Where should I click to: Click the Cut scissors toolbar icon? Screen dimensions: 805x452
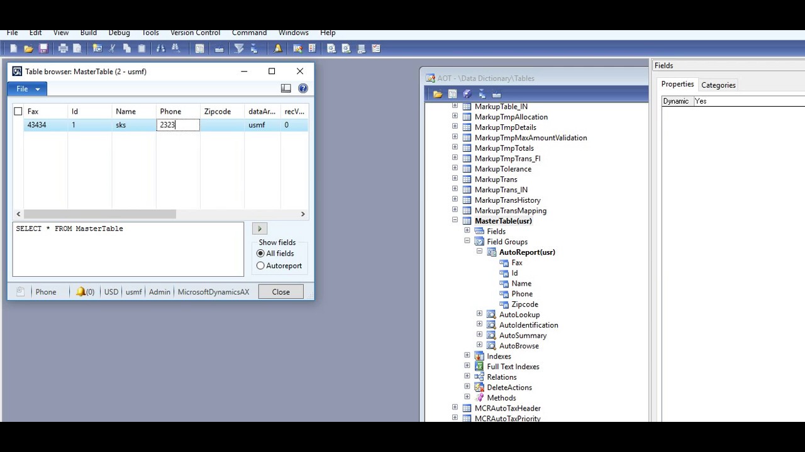113,48
